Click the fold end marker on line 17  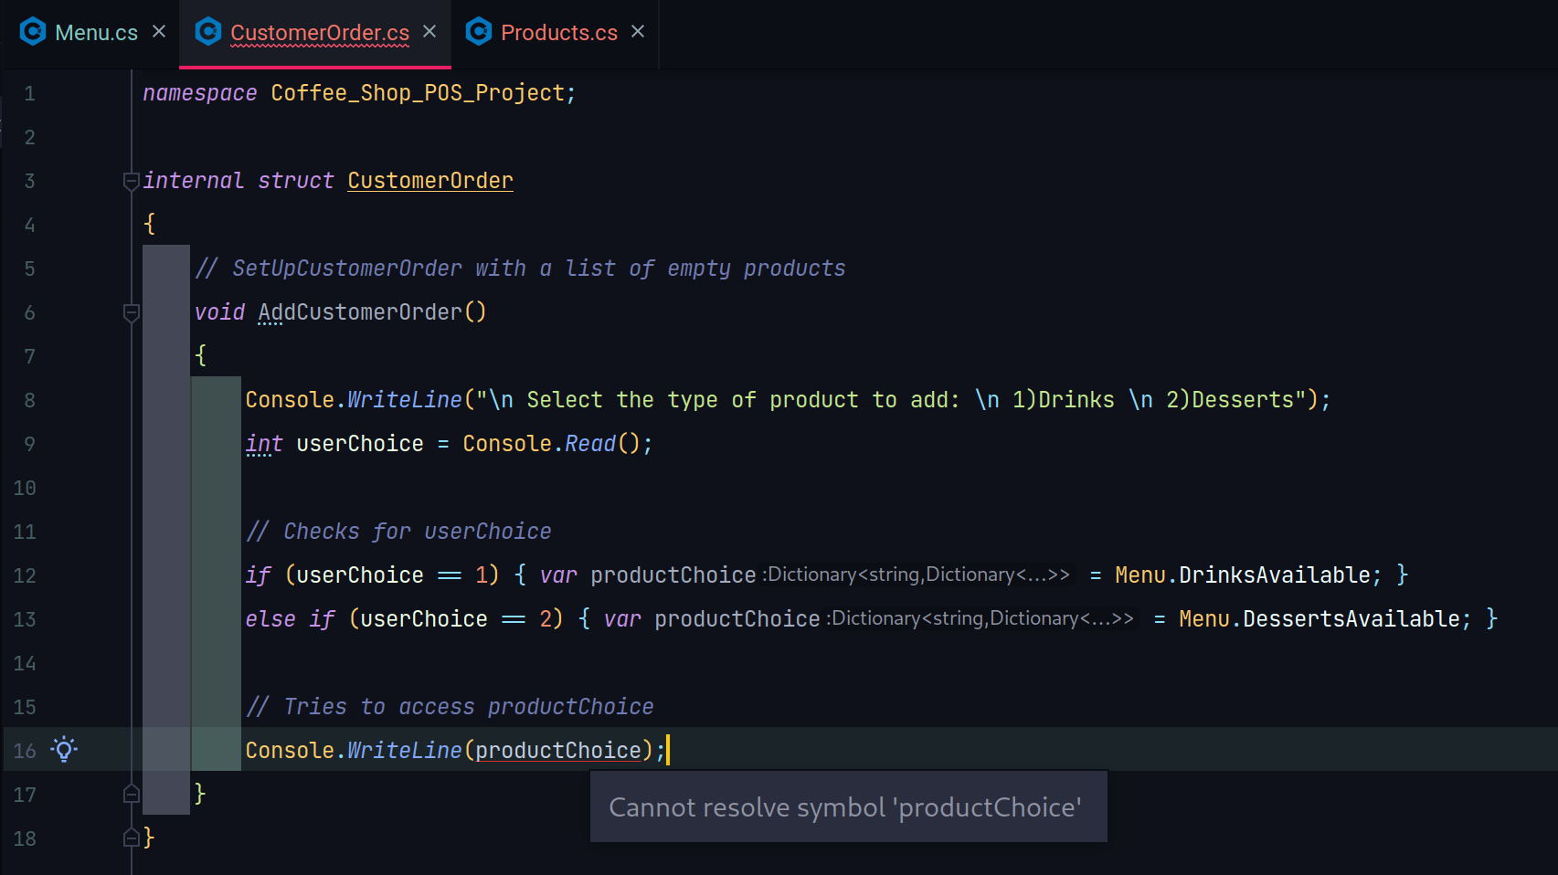click(131, 794)
